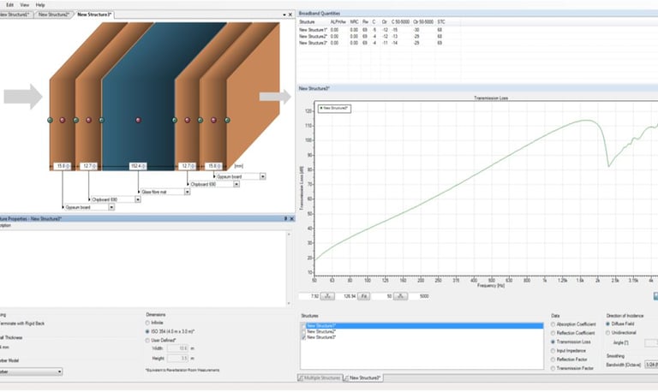Uncheck New Structure3* in the Structures list
658x392 pixels.
click(303, 337)
